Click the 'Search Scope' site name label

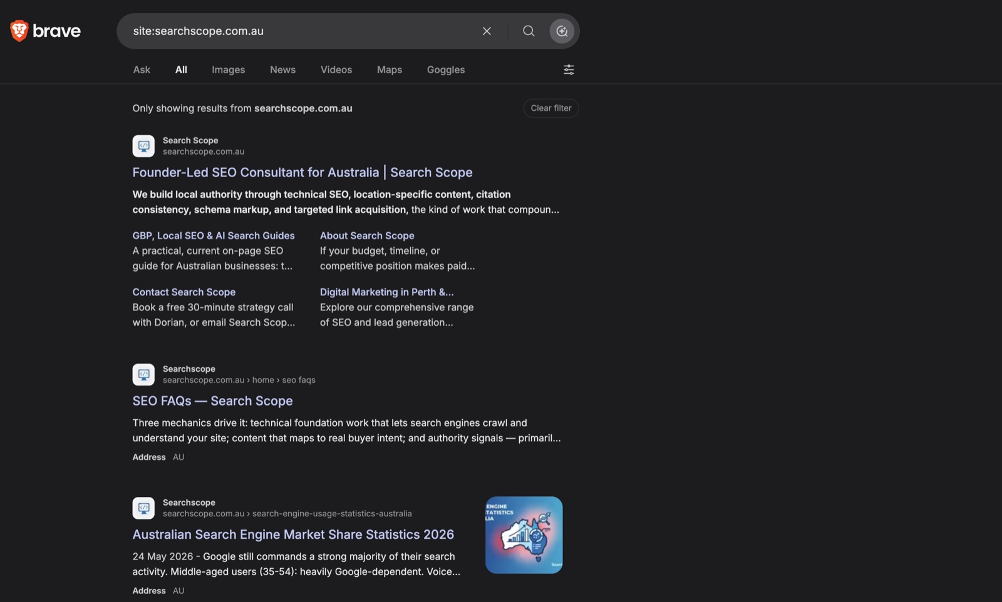click(190, 140)
